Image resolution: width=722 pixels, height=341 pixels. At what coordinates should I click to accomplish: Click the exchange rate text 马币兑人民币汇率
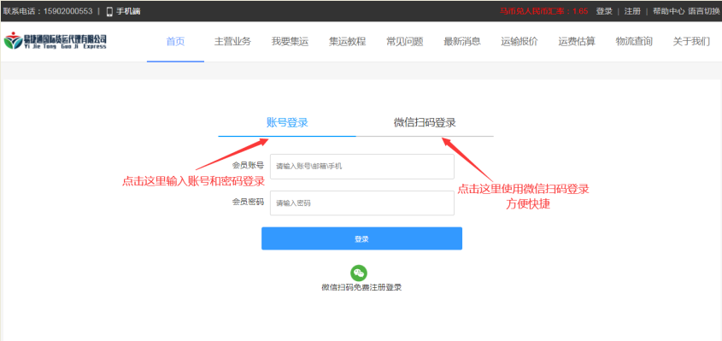coord(543,11)
